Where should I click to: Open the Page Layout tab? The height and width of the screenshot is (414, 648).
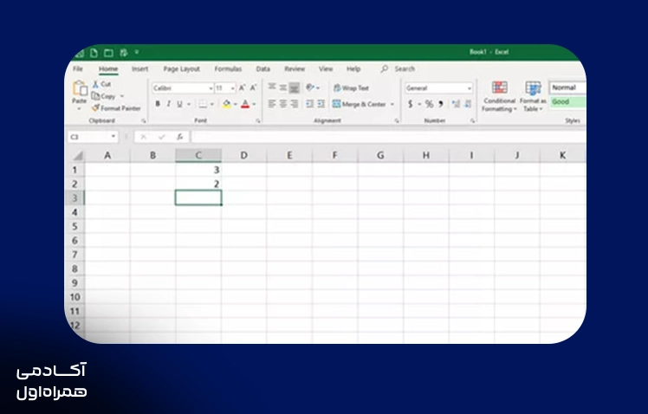click(x=181, y=69)
